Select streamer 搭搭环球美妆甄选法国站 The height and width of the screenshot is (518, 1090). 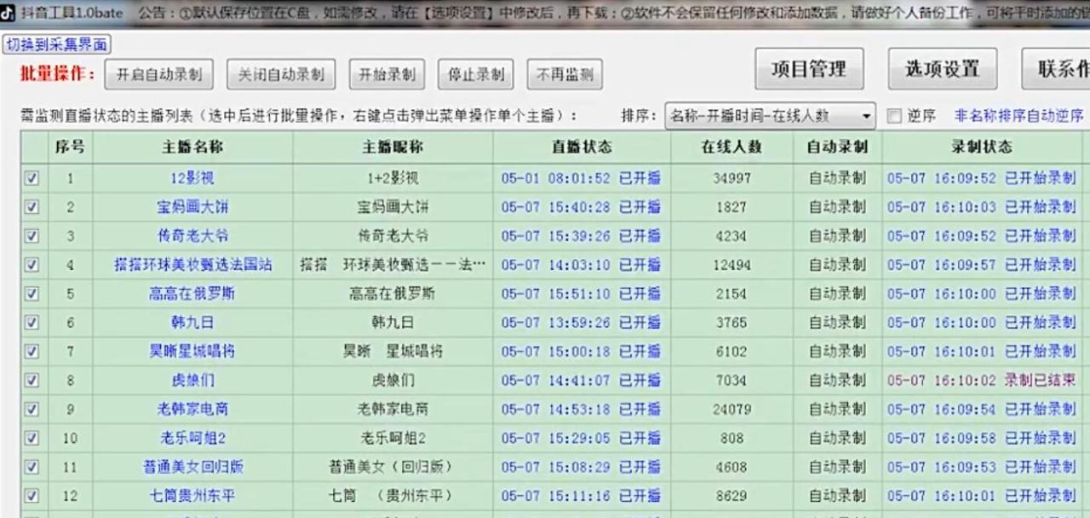pos(192,265)
